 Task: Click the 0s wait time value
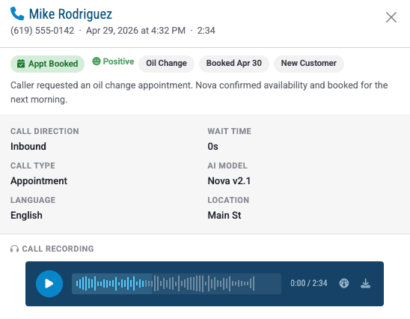click(212, 146)
